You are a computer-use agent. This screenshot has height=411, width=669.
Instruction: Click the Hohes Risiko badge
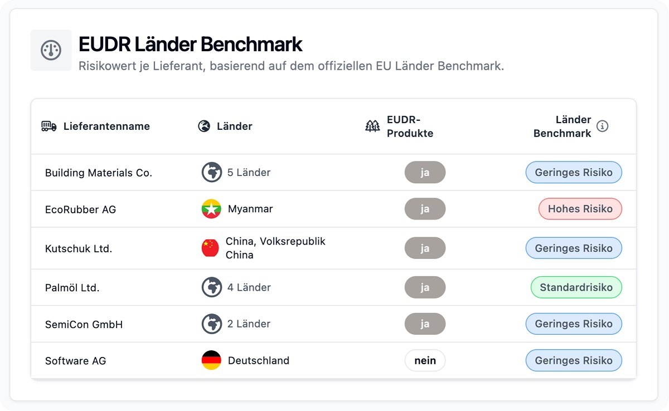point(580,209)
